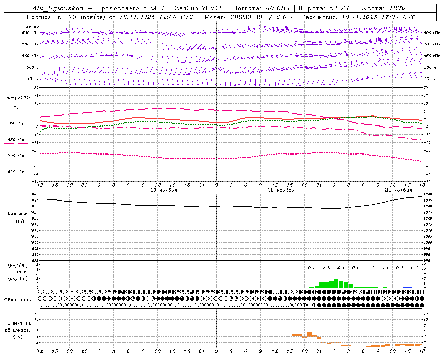Click the forecast start time '18.11.2025 12:00 UTC'

(x=156, y=17)
